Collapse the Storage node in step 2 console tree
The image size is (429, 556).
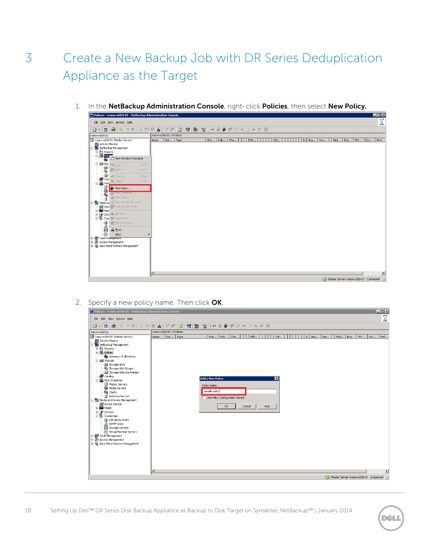[x=97, y=361]
